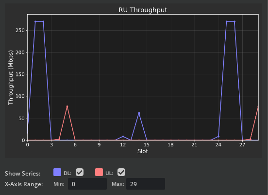Click the 250 y-axis tick label

(x=20, y=30)
